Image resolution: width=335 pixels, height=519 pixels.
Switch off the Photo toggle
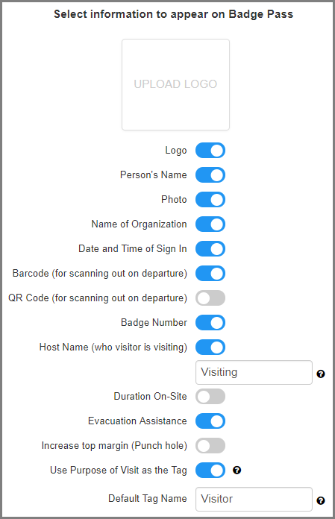click(x=210, y=200)
